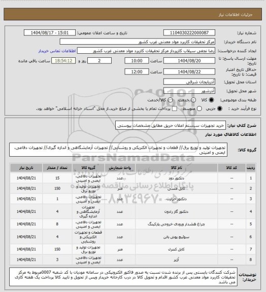Click the response deadline date 1404/08/20
266x292 pixels.
189,61
